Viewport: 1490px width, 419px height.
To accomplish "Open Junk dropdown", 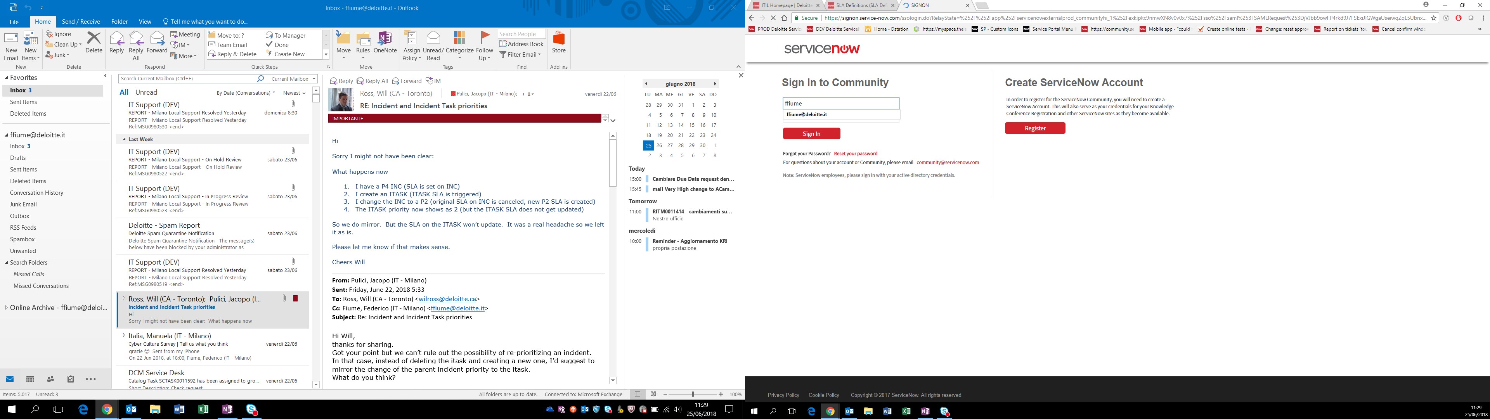I will click(57, 55).
